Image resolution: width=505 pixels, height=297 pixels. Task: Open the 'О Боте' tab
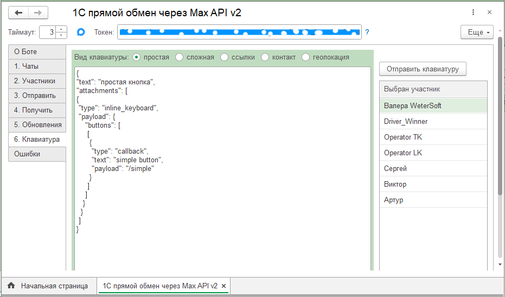click(x=37, y=52)
